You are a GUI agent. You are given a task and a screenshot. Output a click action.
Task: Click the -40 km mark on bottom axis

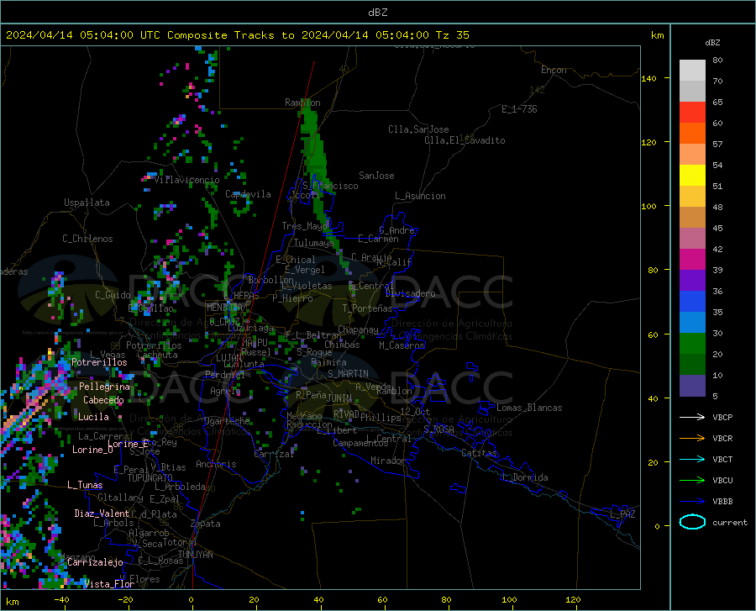coord(61,600)
